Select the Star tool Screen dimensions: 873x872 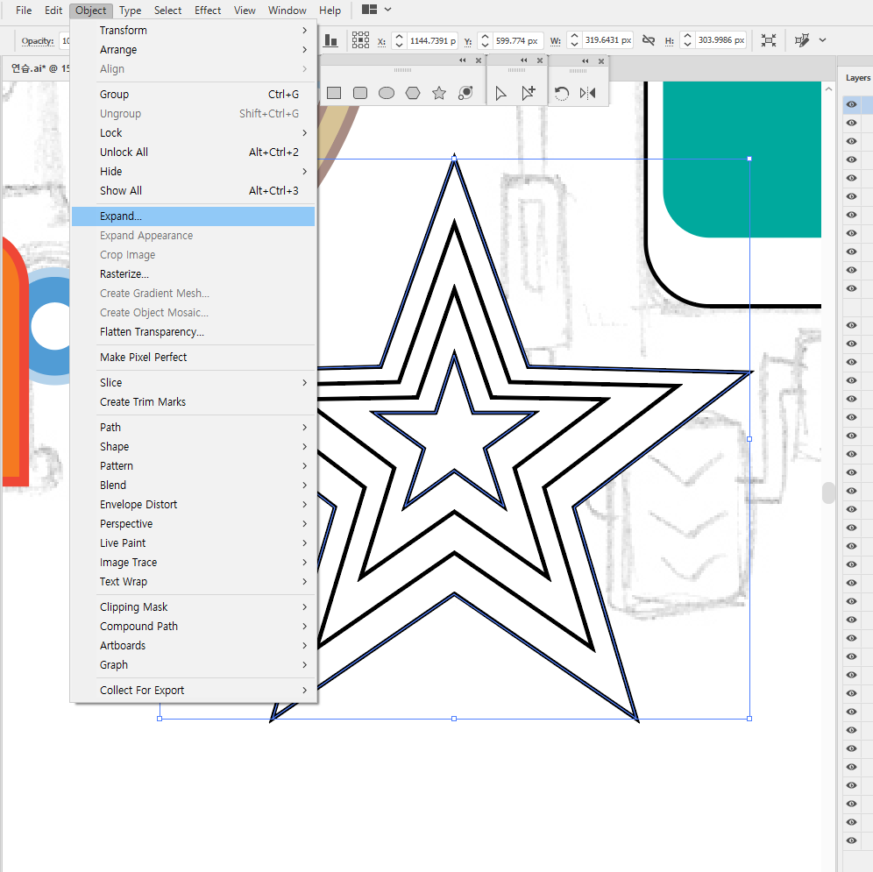click(x=439, y=93)
